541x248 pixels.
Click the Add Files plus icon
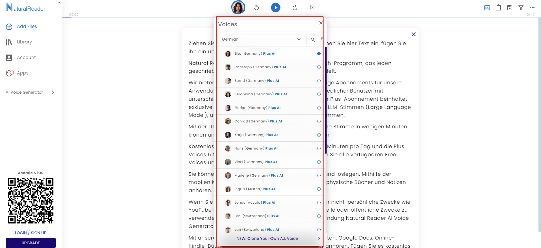[9, 27]
